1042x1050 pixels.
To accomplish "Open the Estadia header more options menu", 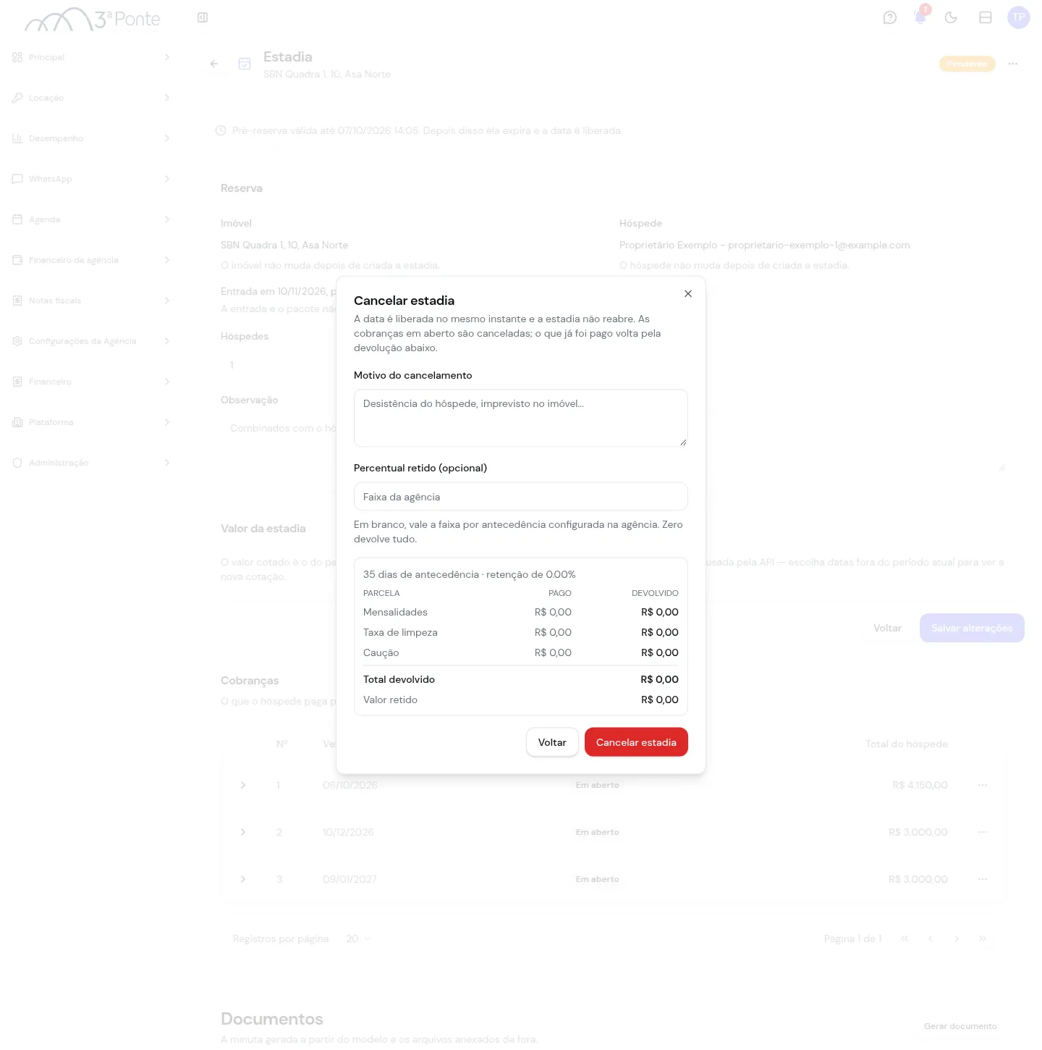I will (1013, 64).
